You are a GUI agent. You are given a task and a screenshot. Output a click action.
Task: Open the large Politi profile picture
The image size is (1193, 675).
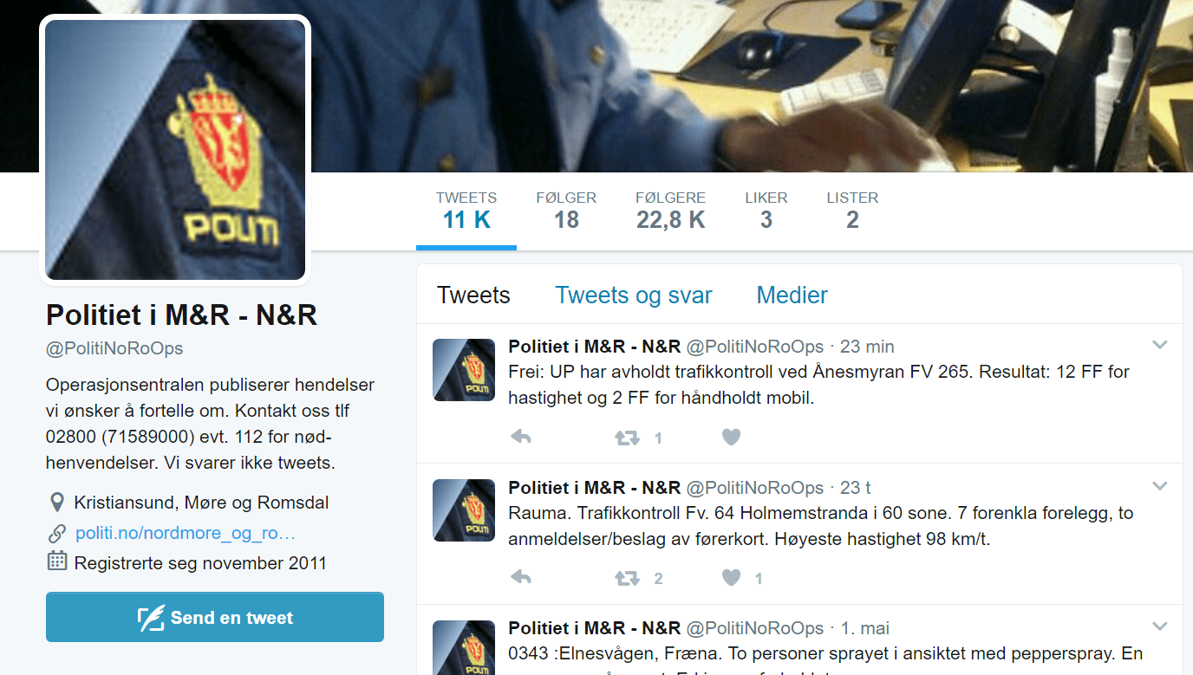175,149
